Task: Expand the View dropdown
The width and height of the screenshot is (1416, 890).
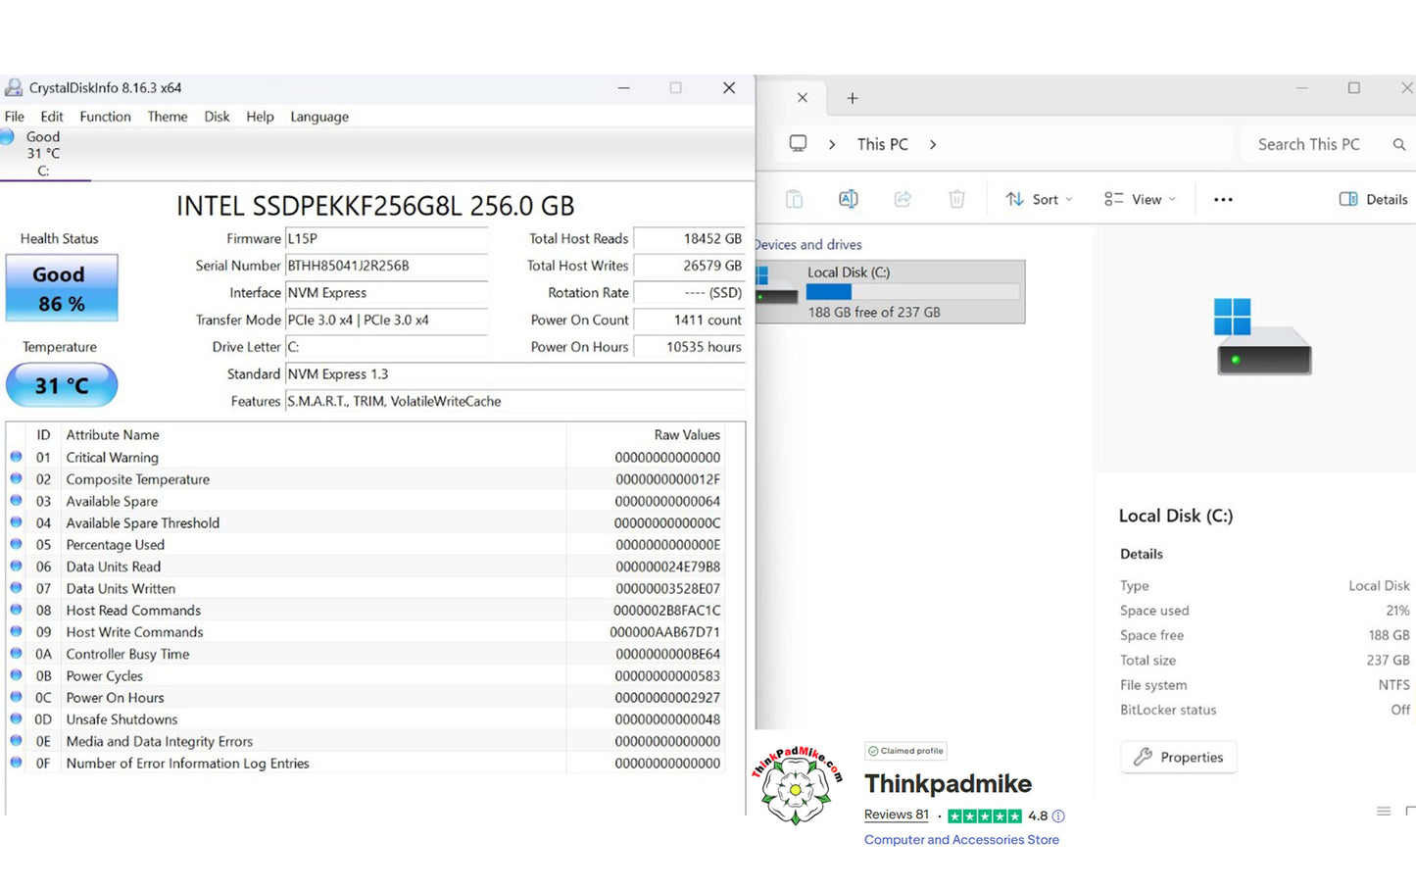Action: click(x=1140, y=199)
